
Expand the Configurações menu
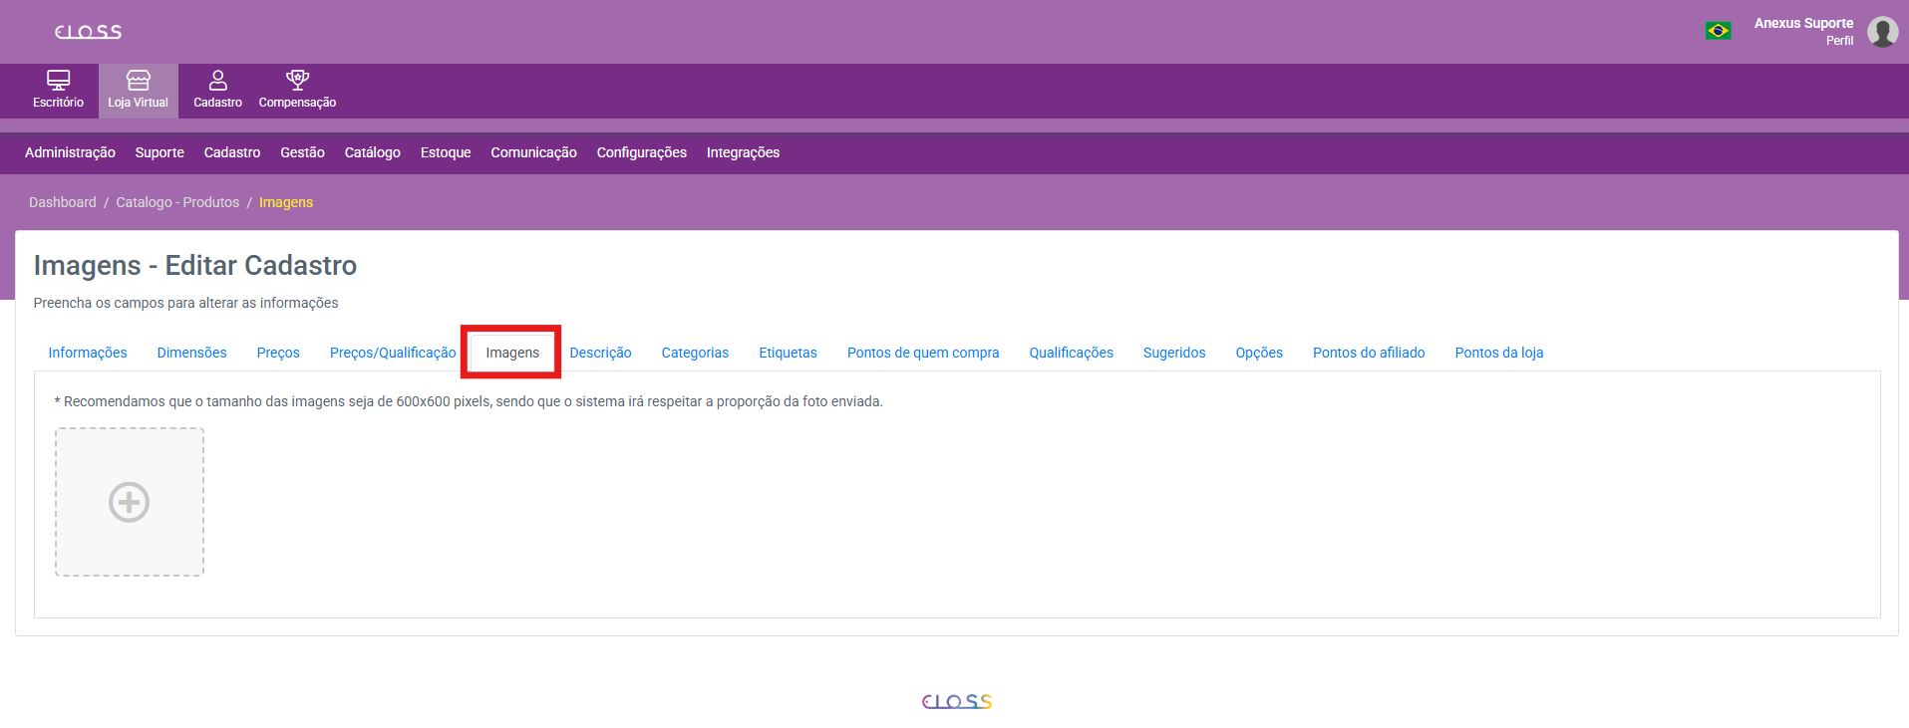click(x=641, y=152)
